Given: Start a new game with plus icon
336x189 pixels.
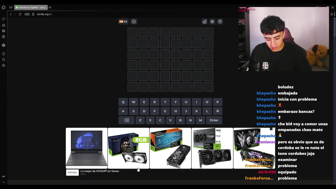Looking at the screenshot, I should tap(134, 22).
